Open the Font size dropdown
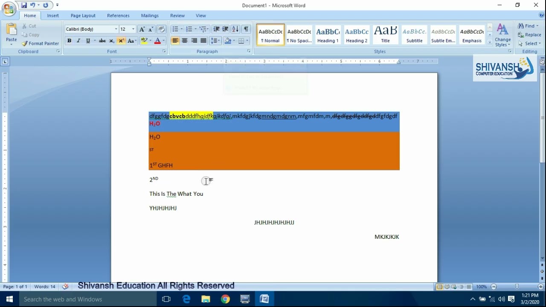The width and height of the screenshot is (546, 307). point(133,29)
